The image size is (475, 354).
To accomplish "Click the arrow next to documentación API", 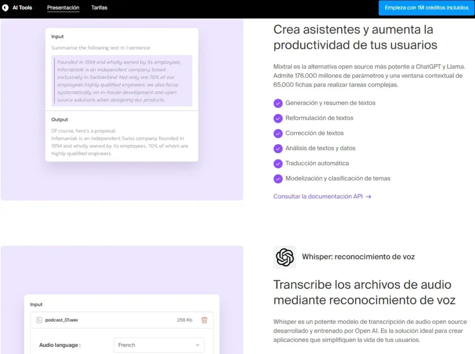I will (x=368, y=196).
